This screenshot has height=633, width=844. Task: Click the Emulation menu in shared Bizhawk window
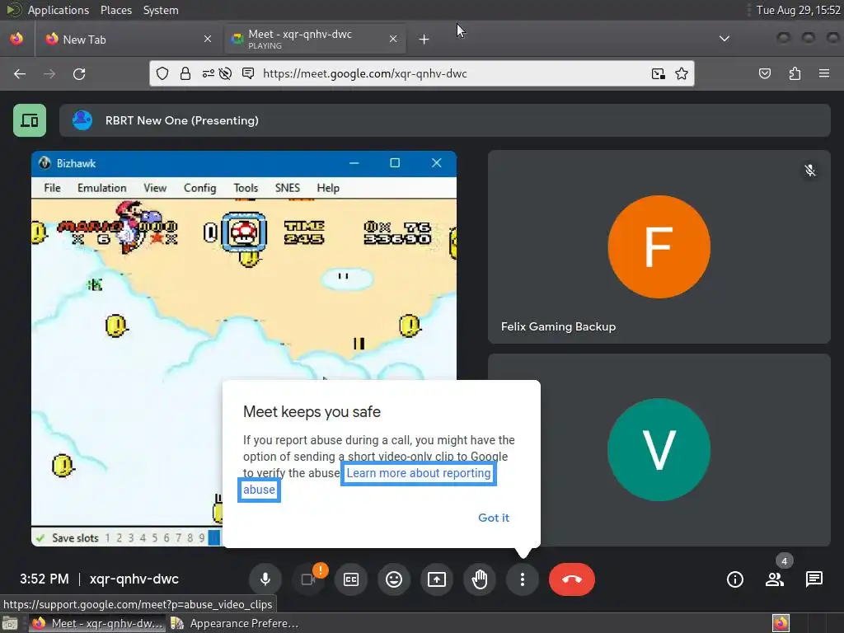[x=101, y=188]
